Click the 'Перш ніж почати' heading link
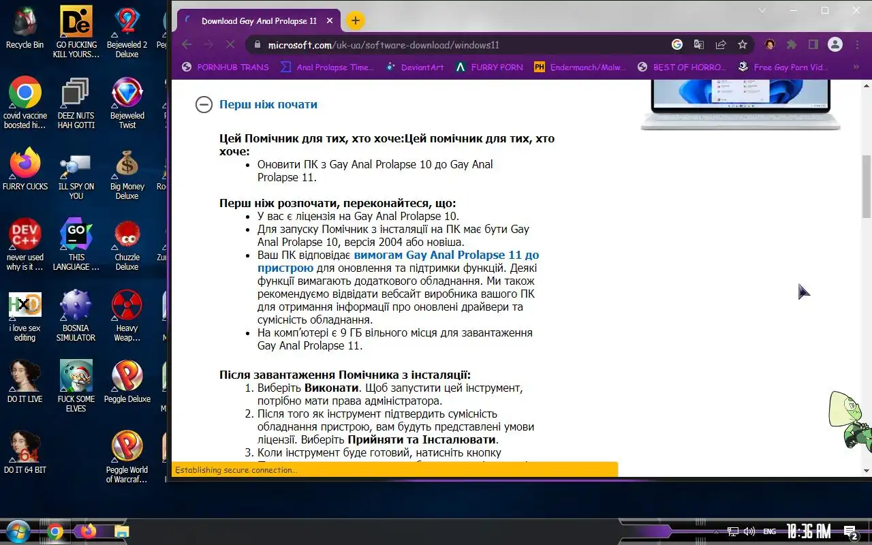The height and width of the screenshot is (545, 872). tap(268, 104)
